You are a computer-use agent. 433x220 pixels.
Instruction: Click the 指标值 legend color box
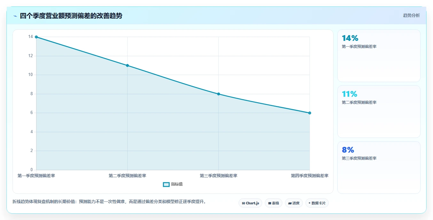[166, 184]
